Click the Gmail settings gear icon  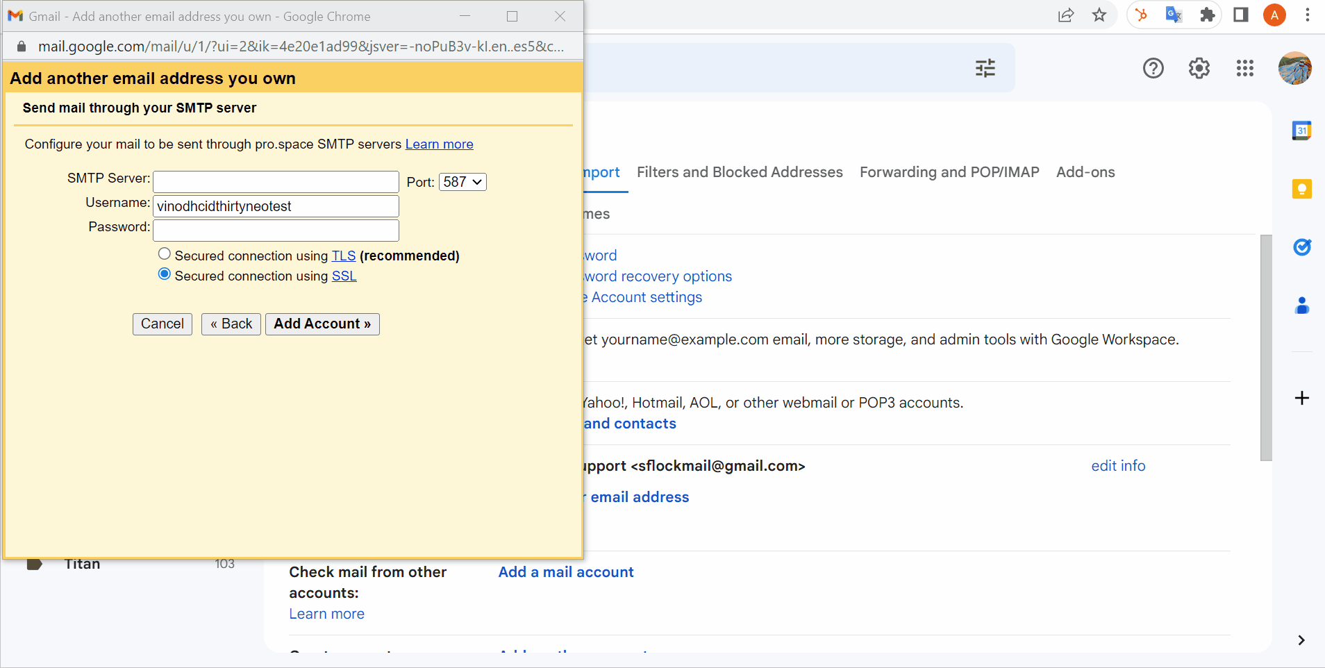coord(1199,68)
